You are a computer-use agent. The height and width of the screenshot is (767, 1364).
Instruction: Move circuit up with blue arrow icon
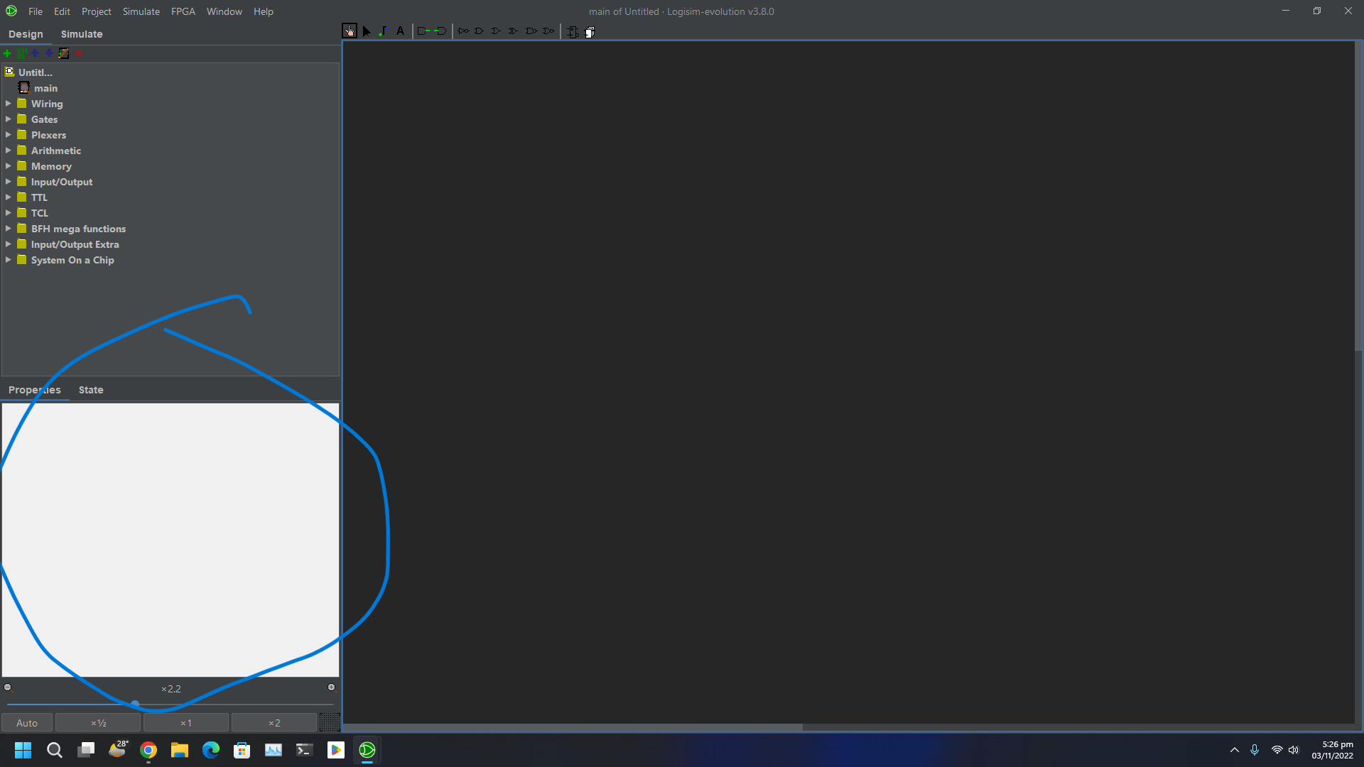coord(35,53)
